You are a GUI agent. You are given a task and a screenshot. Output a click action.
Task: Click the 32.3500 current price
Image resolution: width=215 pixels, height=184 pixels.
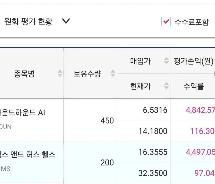coord(153,173)
